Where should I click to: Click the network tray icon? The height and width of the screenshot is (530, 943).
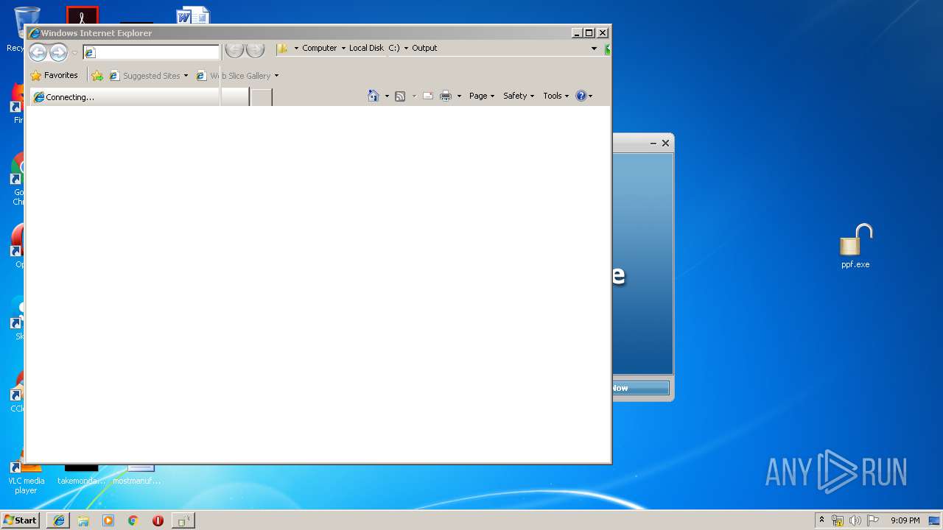click(x=838, y=520)
